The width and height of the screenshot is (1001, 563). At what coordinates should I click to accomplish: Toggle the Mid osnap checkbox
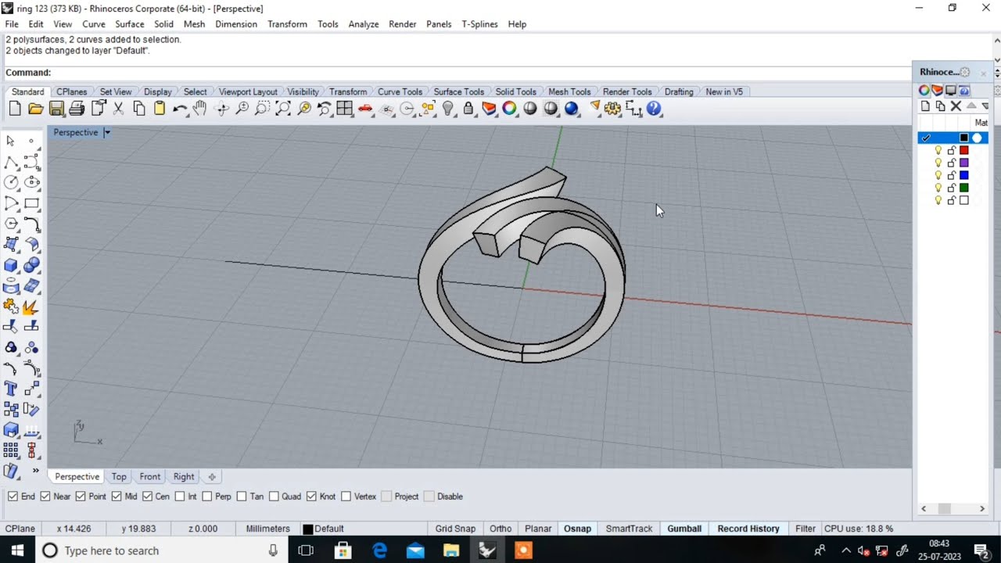pyautogui.click(x=117, y=497)
